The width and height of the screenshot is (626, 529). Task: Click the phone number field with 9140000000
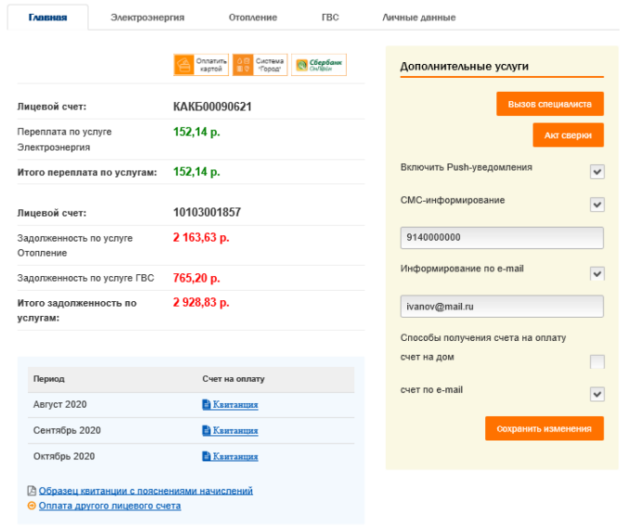point(502,237)
